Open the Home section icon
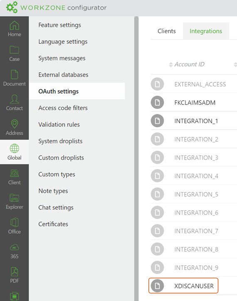 pos(15,25)
